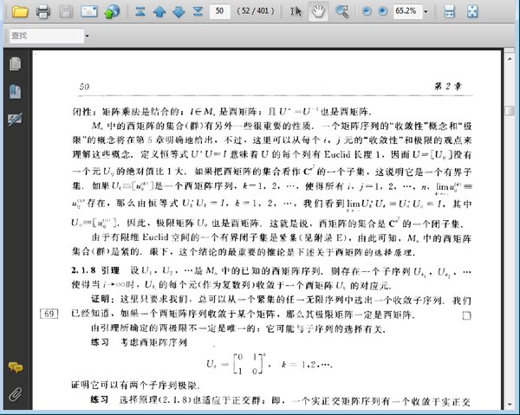Choose the text Select tool
The height and width of the screenshot is (415, 520).
(x=296, y=11)
